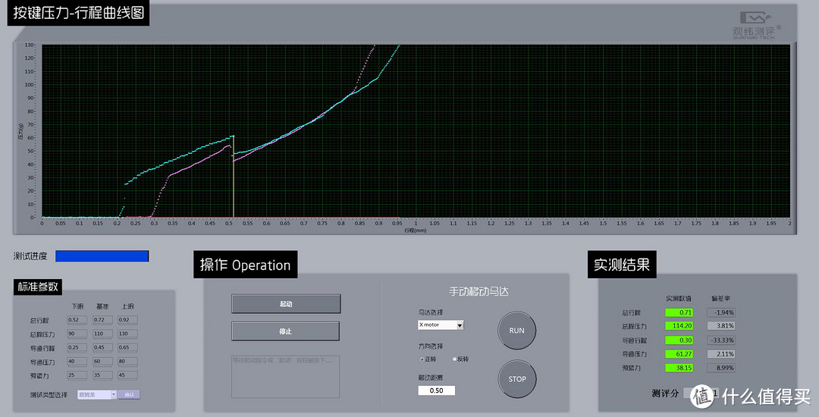This screenshot has height=417, width=819.
Task: Click 总程压力 baseline field 110
Action: (x=102, y=334)
